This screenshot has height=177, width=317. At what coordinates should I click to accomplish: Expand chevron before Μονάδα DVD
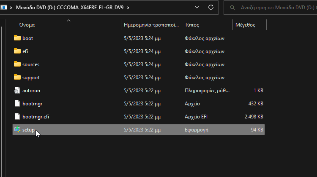pyautogui.click(x=11, y=8)
